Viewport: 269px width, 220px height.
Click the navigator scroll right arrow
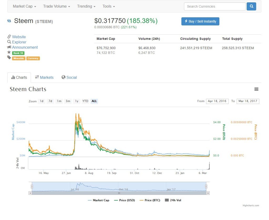[208, 193]
